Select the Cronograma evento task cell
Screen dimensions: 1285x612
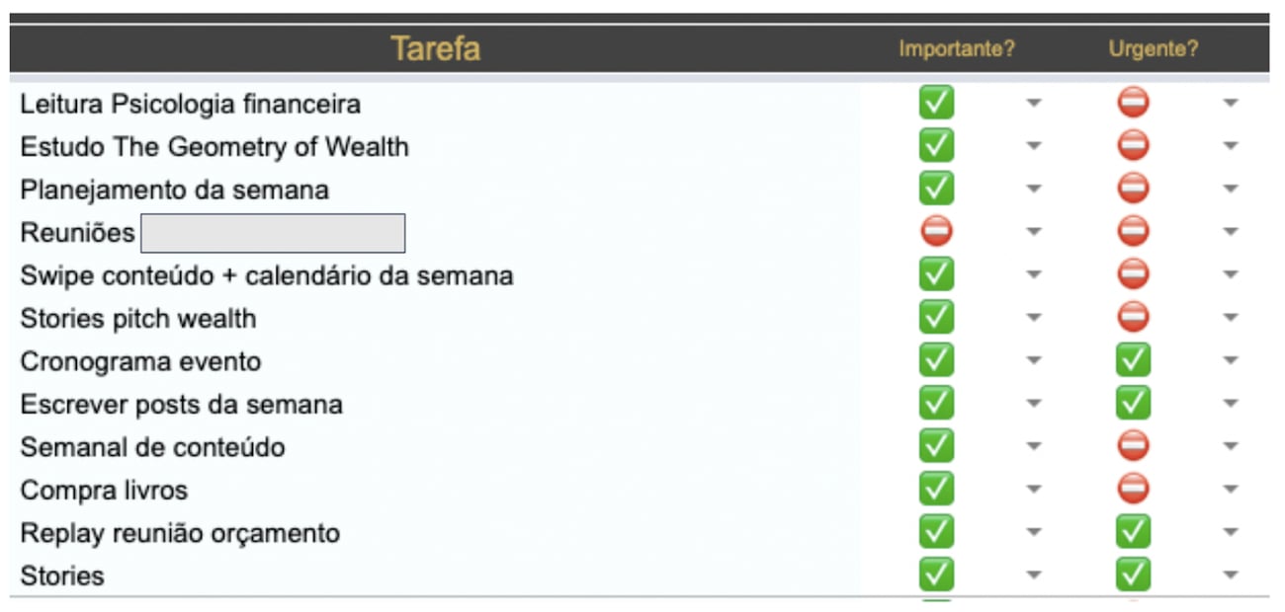click(140, 361)
